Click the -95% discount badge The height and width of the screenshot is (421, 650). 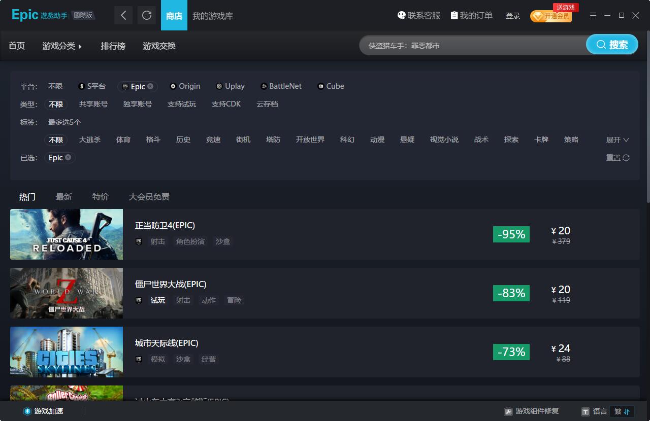pyautogui.click(x=511, y=234)
